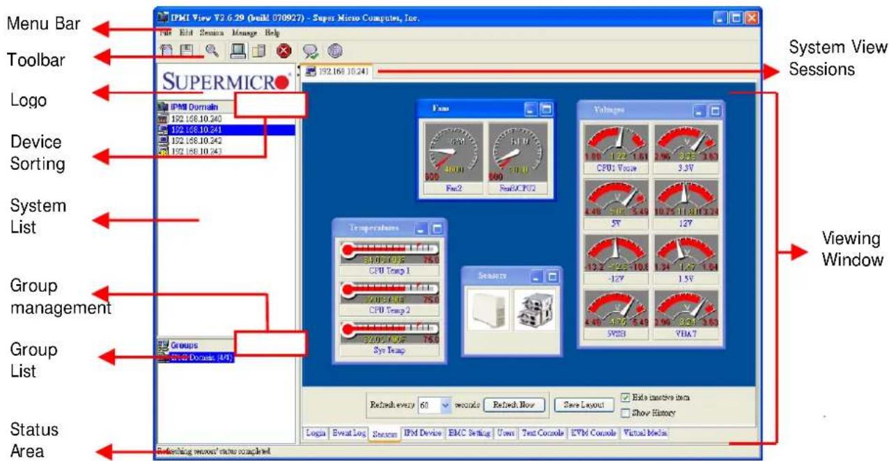Click the Supermicro logo
This screenshot has width=889, height=461.
point(227,81)
